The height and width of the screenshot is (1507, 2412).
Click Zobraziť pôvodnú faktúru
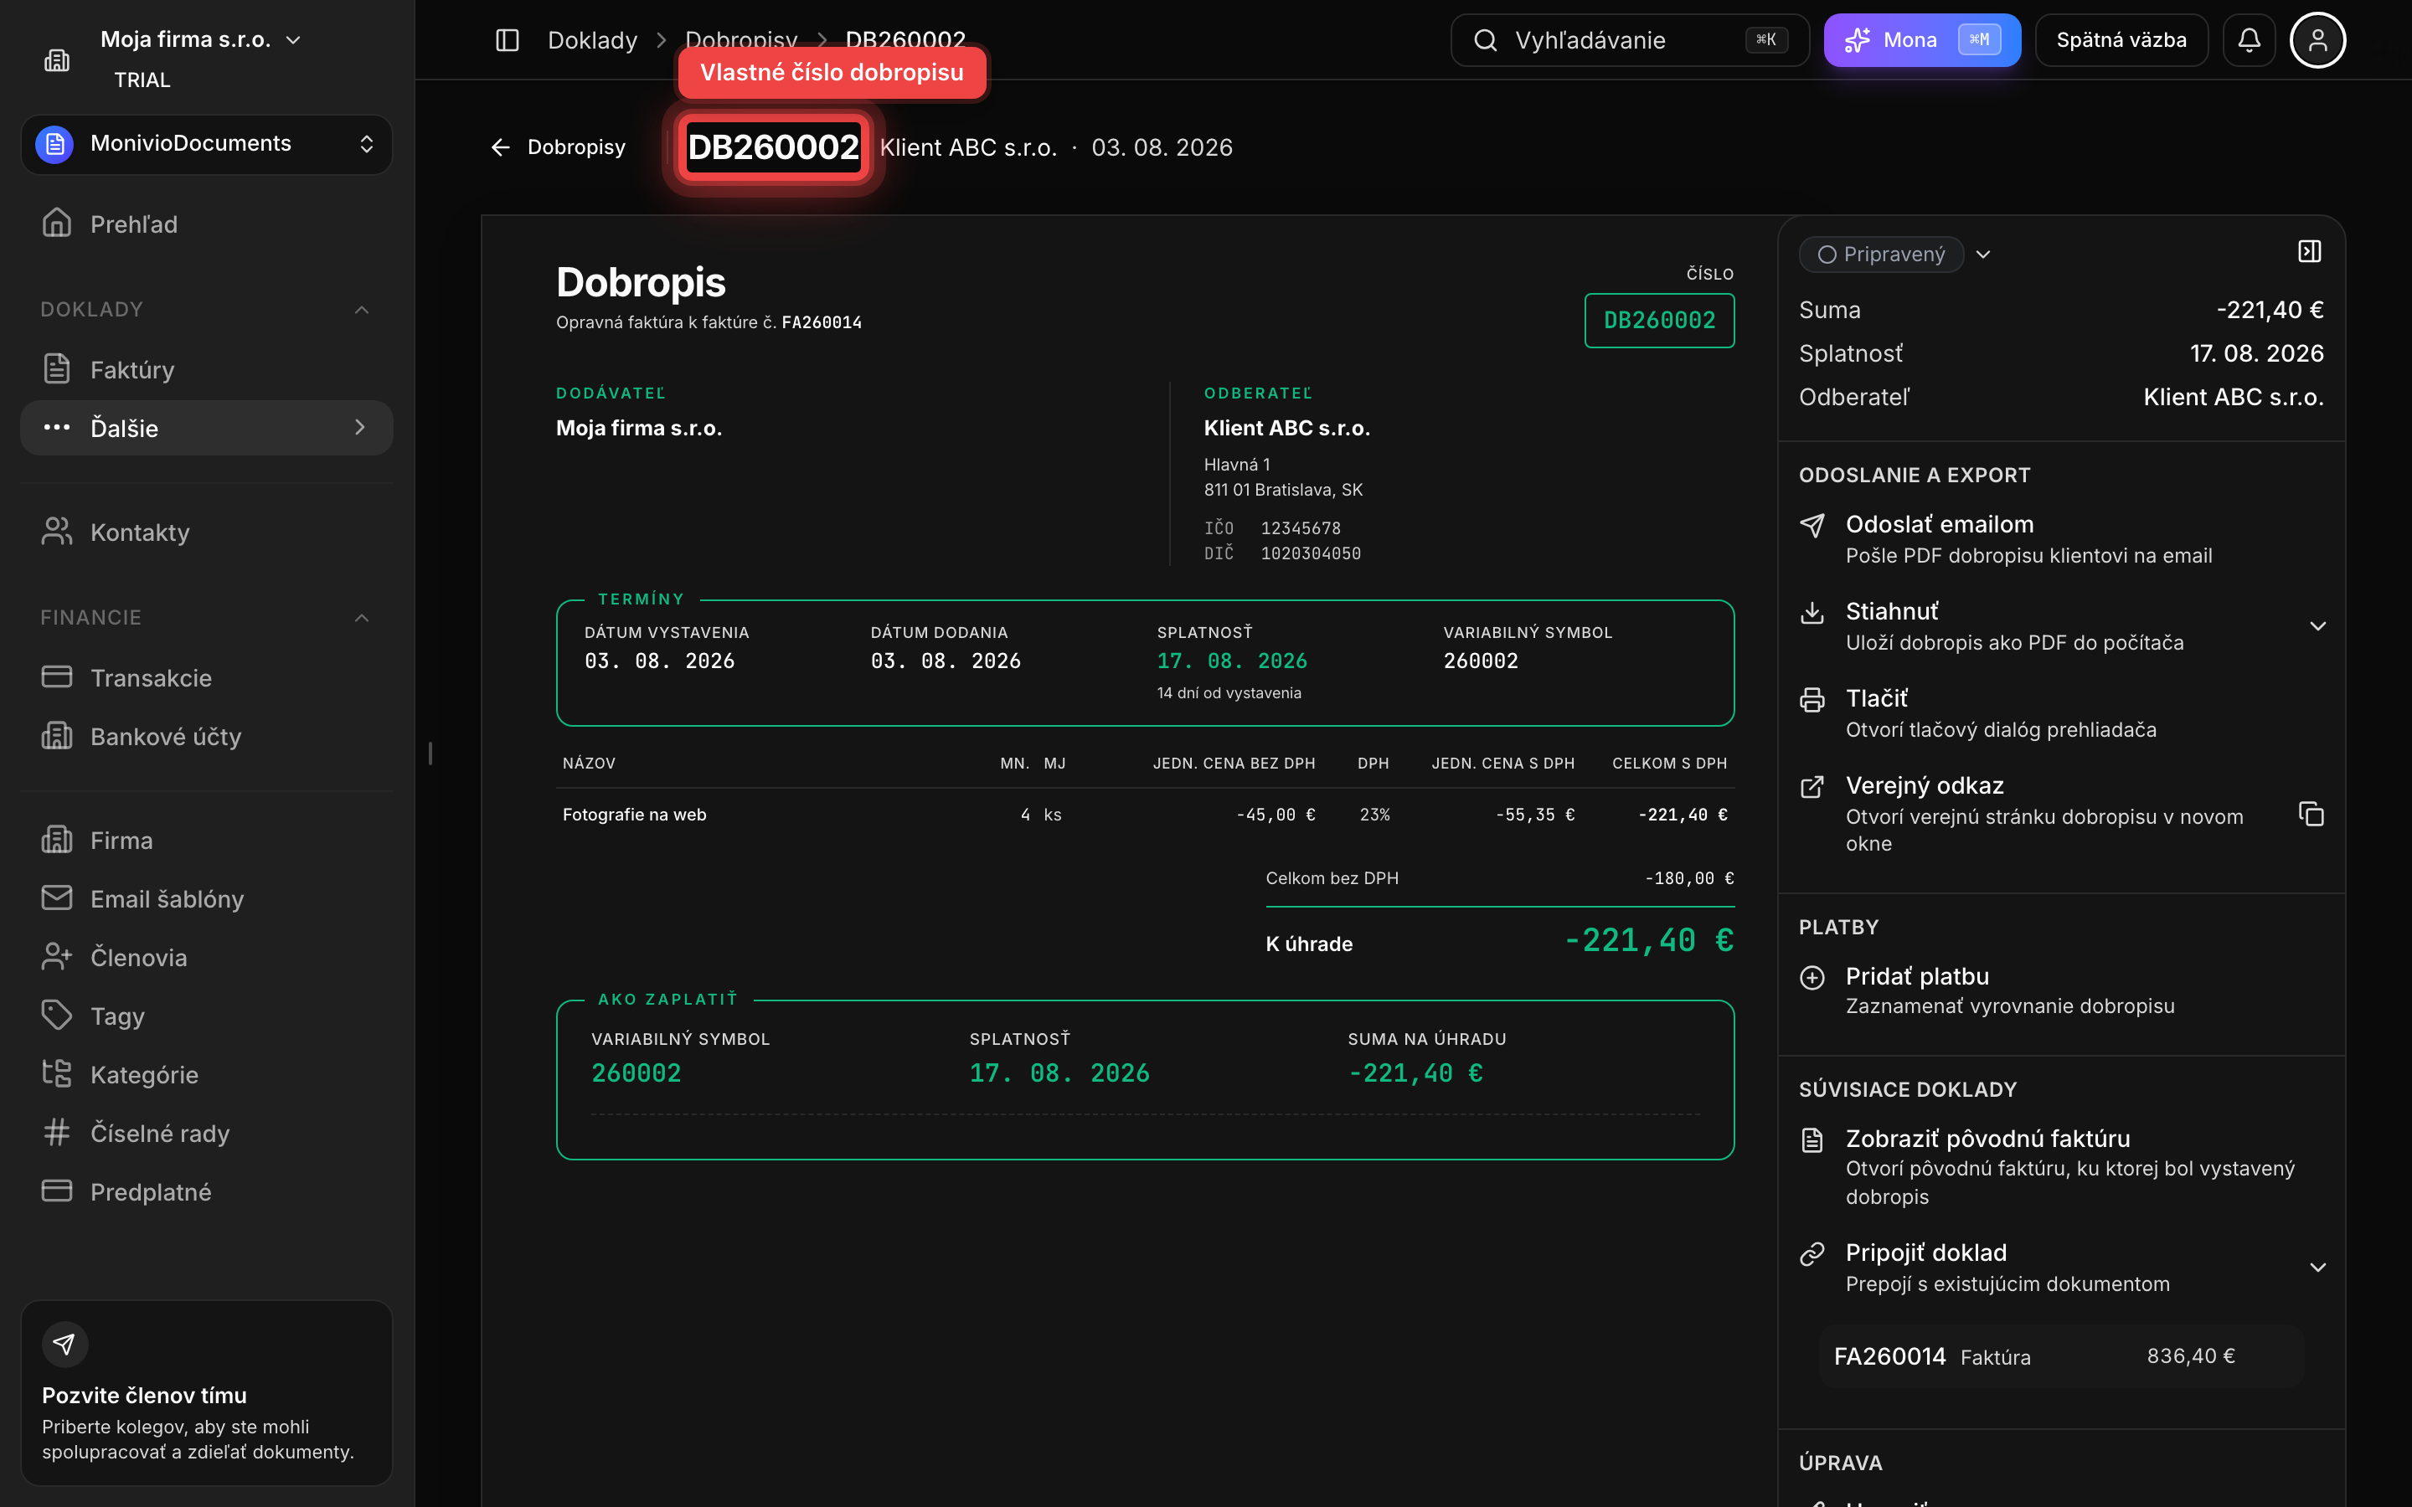pyautogui.click(x=2061, y=1167)
